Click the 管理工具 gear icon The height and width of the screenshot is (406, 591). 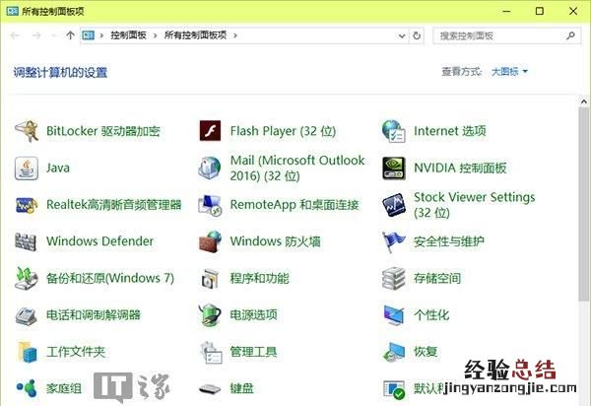[211, 352]
